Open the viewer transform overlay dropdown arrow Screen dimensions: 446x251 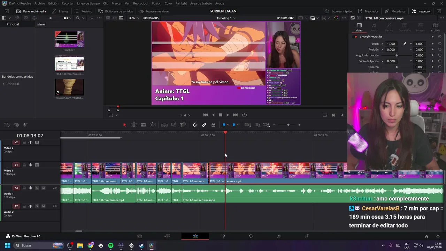117,115
